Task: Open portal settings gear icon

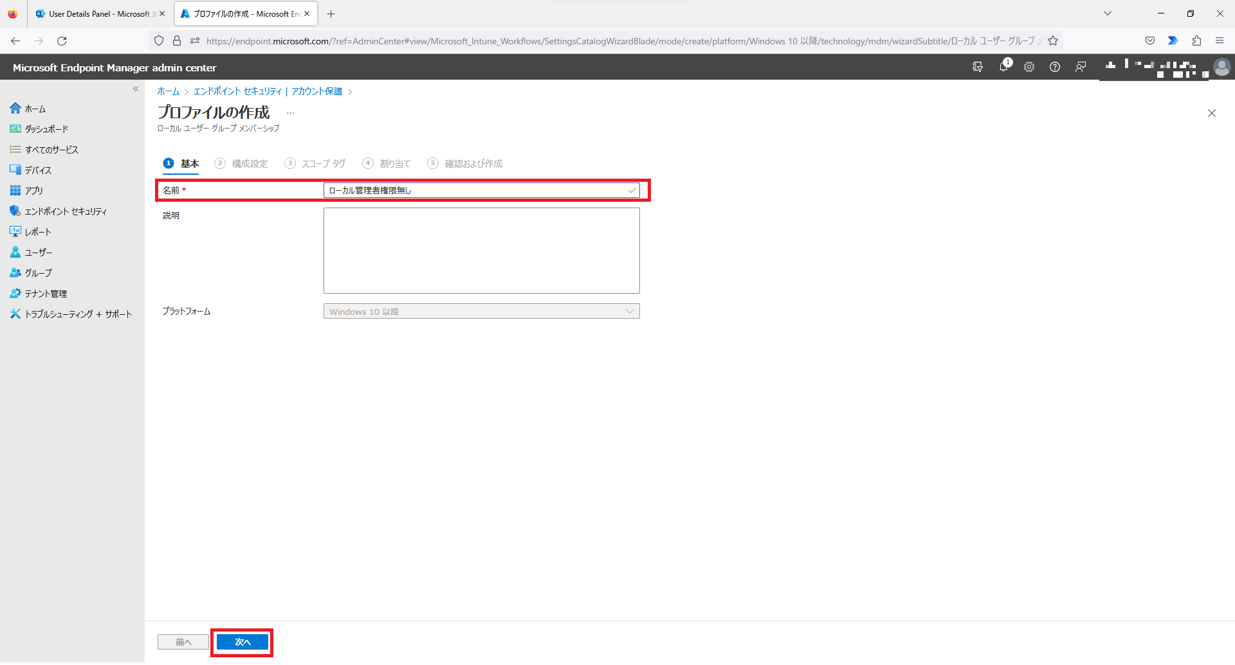Action: pos(1029,67)
